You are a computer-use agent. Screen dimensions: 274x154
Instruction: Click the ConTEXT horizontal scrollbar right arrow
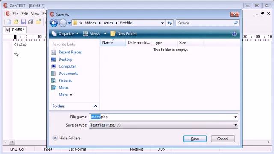coord(268,142)
